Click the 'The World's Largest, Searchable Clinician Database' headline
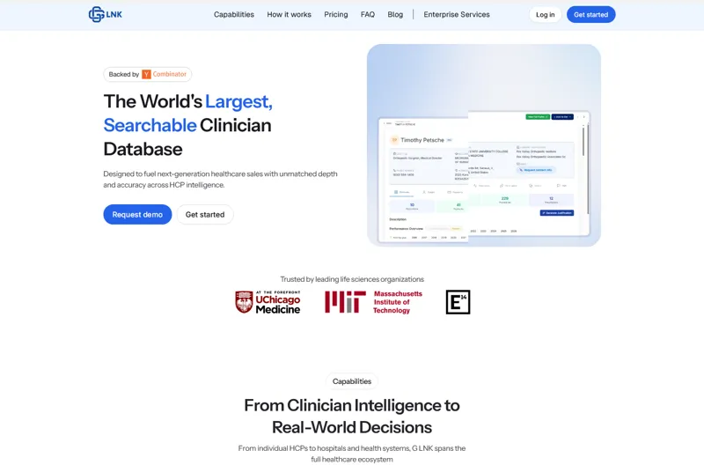The width and height of the screenshot is (704, 465). (187, 125)
